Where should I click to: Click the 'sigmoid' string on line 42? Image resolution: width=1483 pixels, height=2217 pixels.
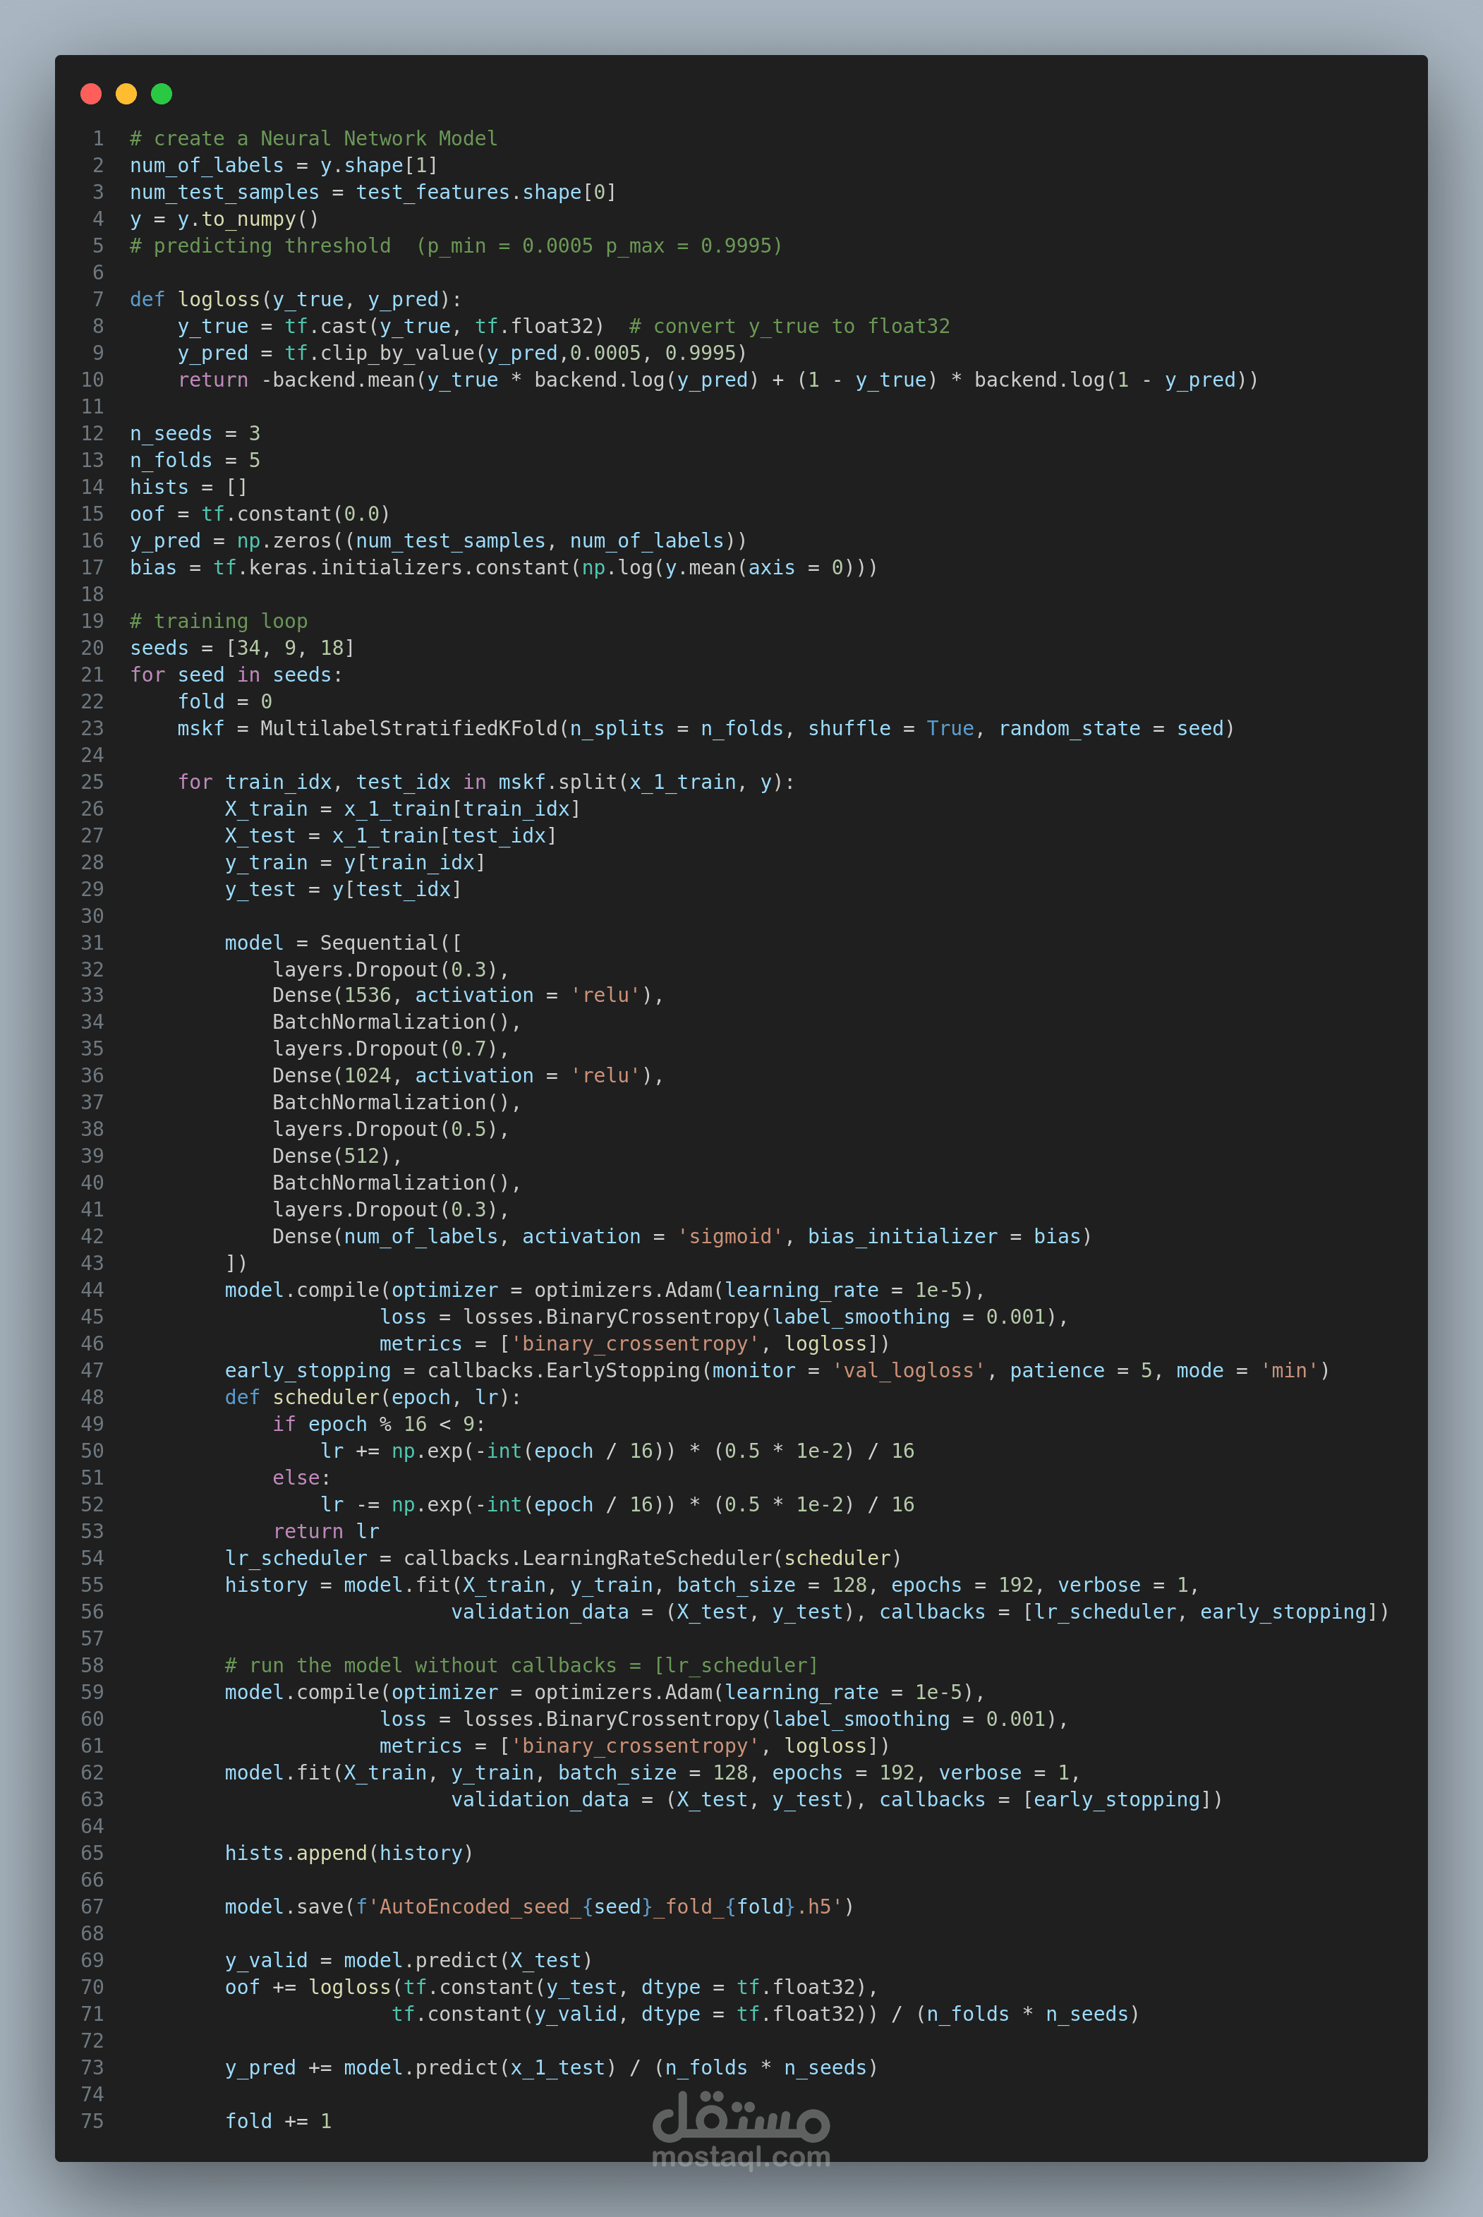click(730, 1237)
